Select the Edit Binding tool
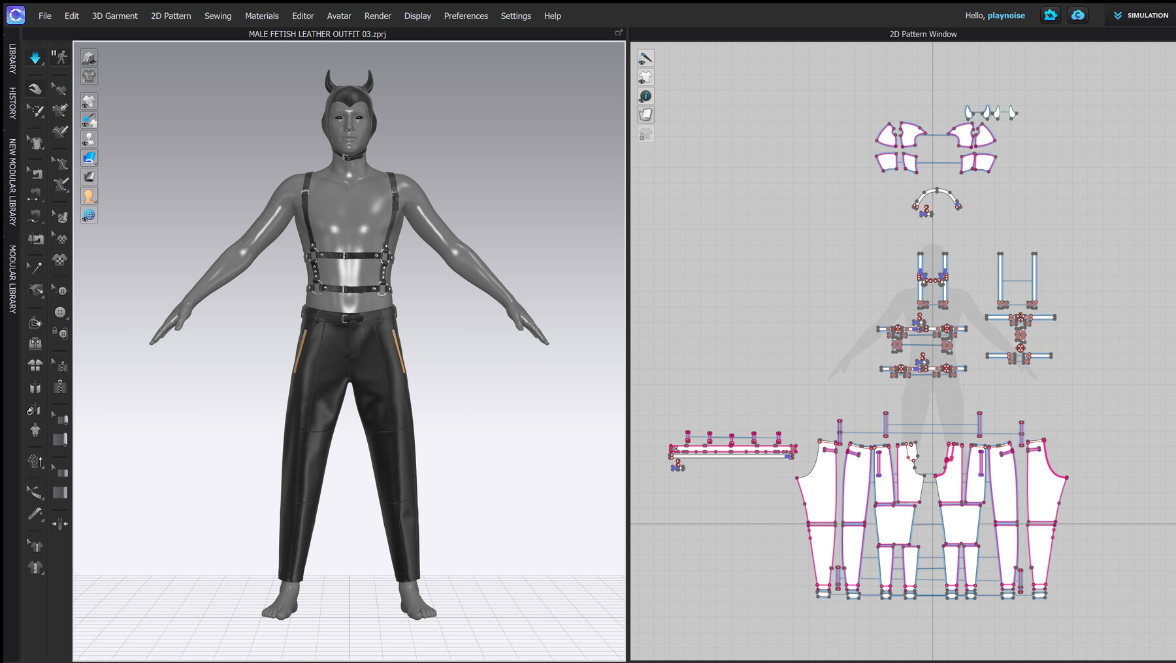The image size is (1176, 663). 59,471
